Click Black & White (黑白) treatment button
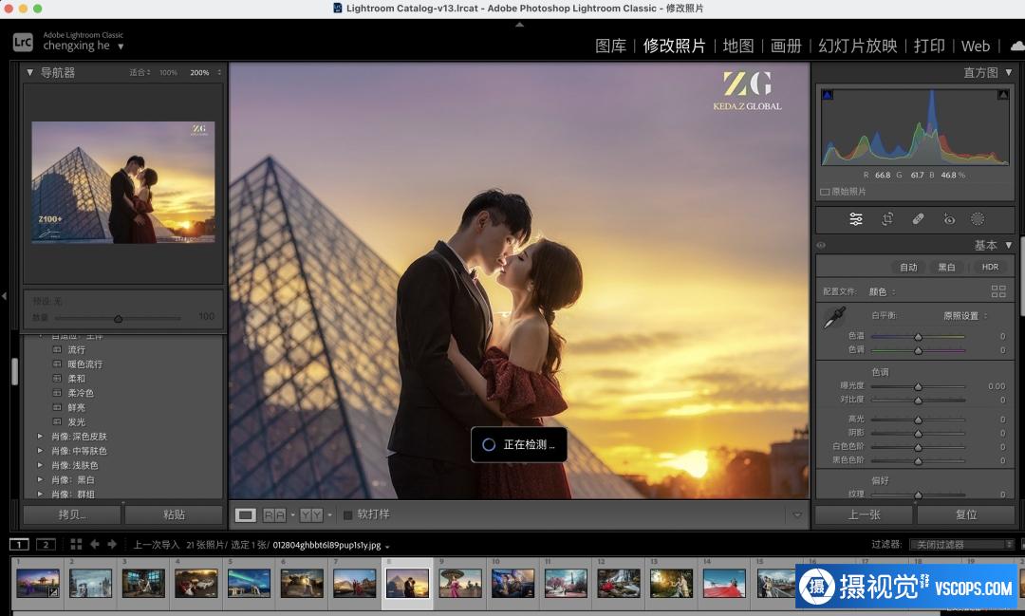Image resolution: width=1025 pixels, height=616 pixels. tap(946, 267)
